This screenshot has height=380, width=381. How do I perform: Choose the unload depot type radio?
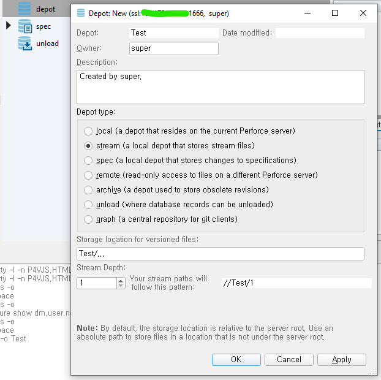tap(88, 205)
